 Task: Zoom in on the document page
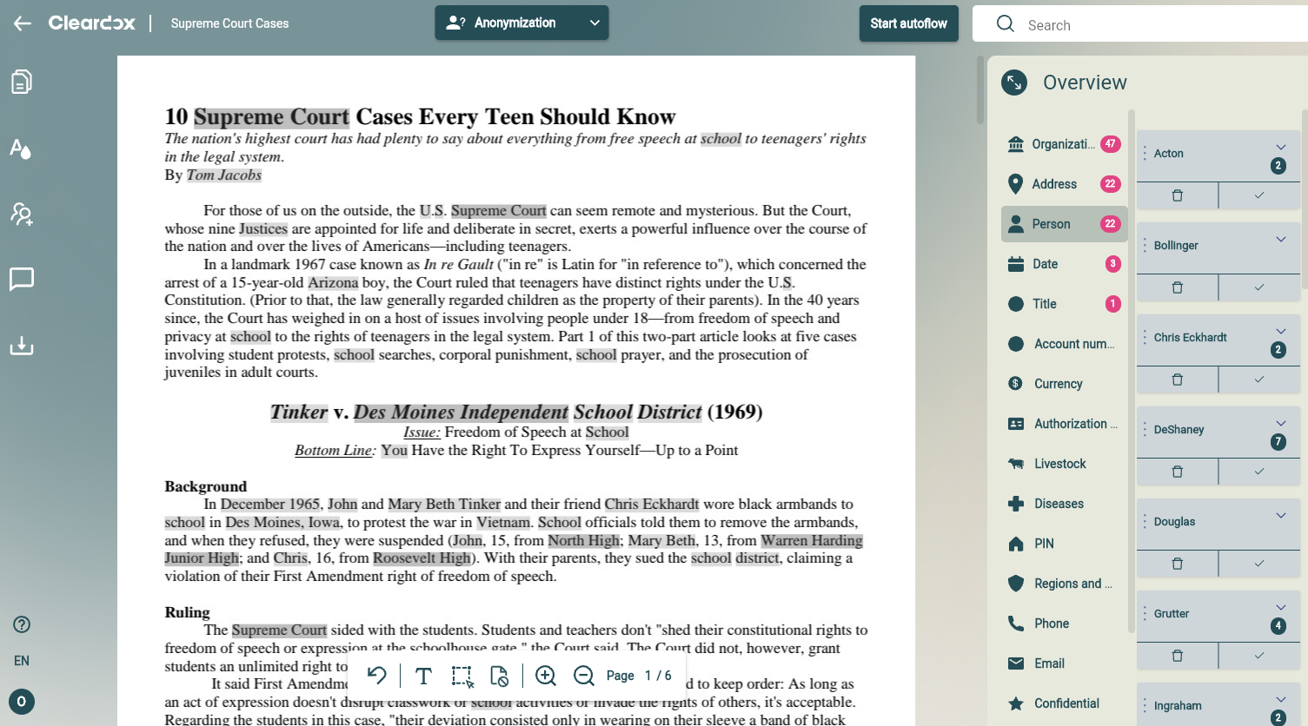click(546, 676)
